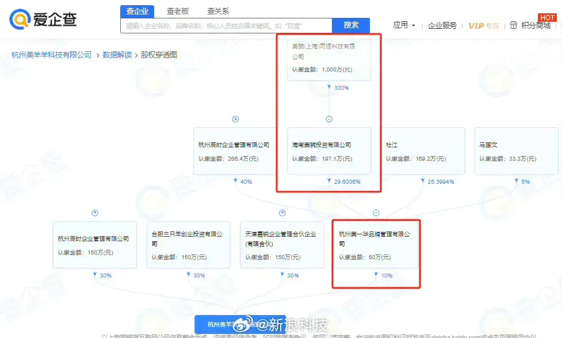Collapse the 杭州美一华品牌管理有限公司 minus icon

coord(376,213)
